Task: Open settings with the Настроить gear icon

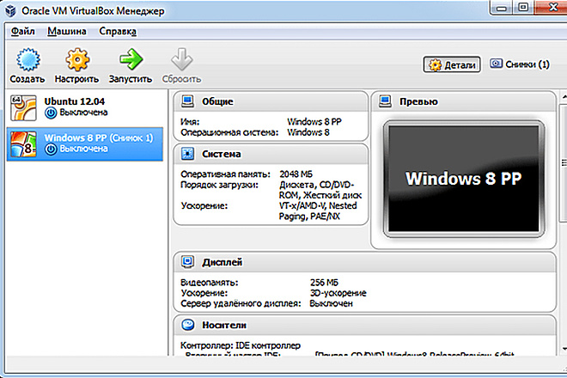Action: point(78,58)
